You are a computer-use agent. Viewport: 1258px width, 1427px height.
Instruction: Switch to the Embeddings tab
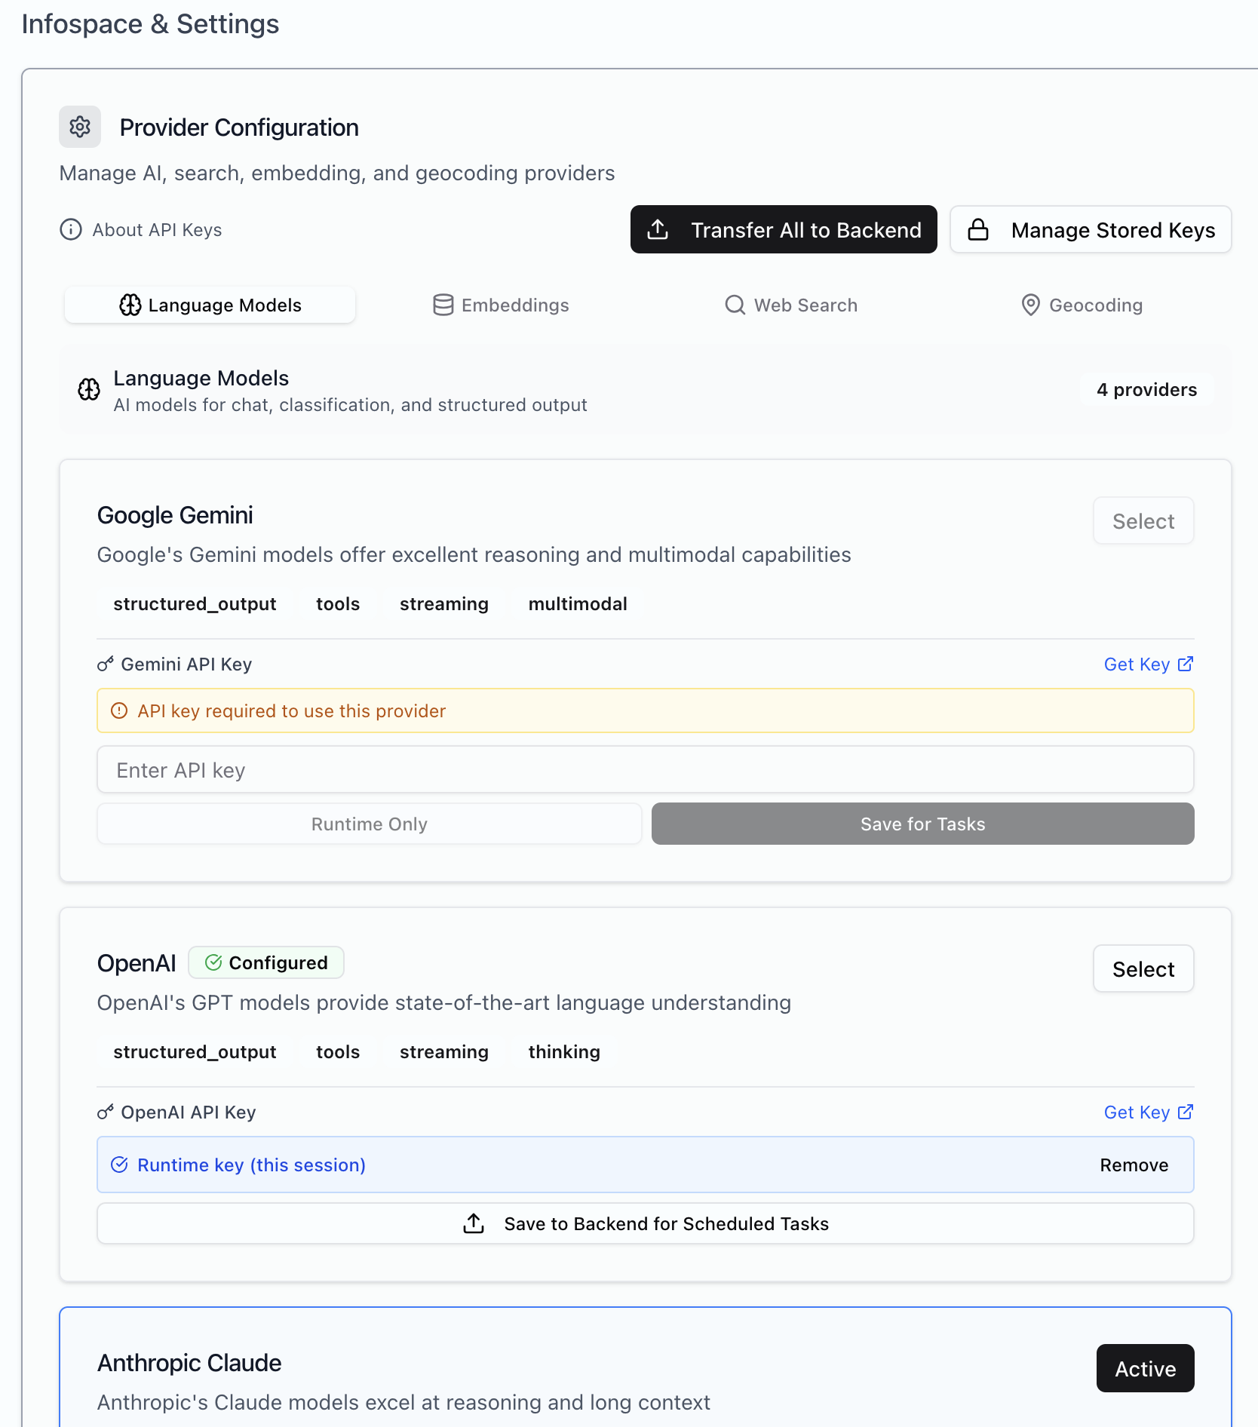tap(501, 305)
